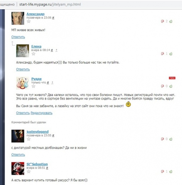Image resolution: width=182 pixels, height=185 pixels.
Task: Toggle favorite star under Елена's name
Action: (x=34, y=54)
